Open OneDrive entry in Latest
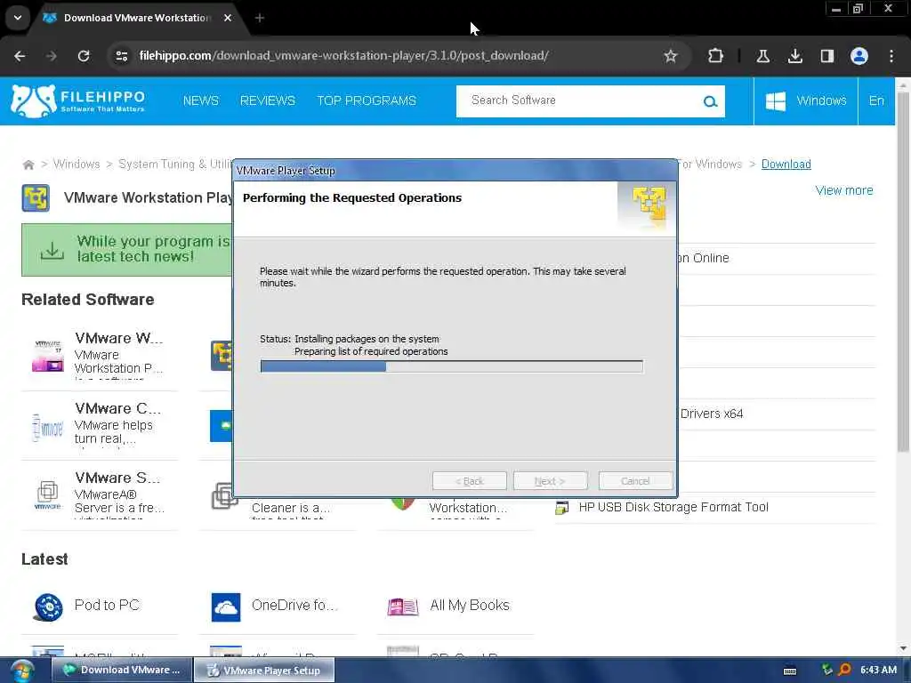911x683 pixels. point(294,605)
